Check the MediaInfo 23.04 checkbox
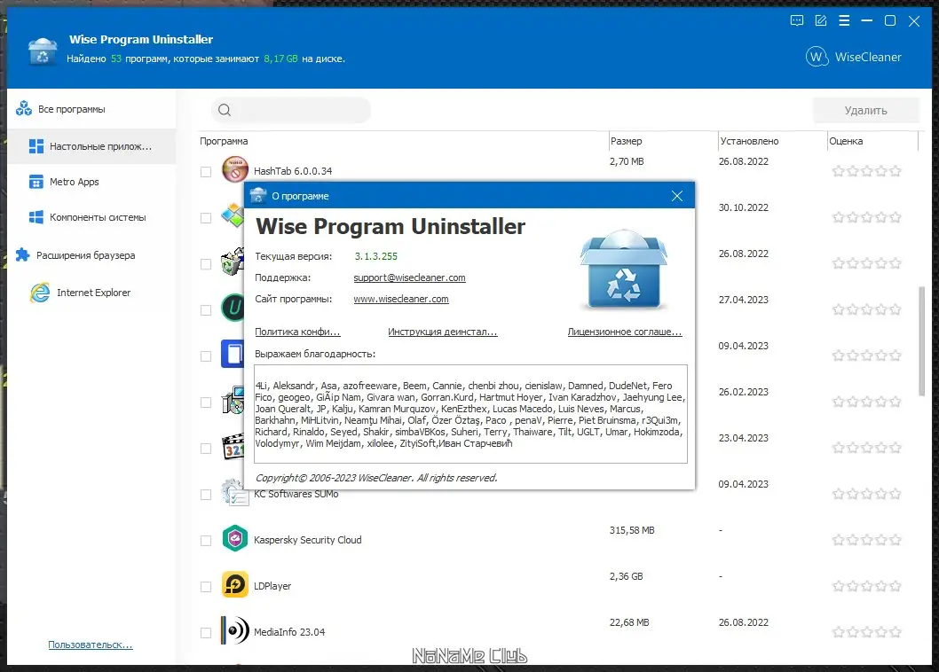This screenshot has width=939, height=672. point(206,632)
